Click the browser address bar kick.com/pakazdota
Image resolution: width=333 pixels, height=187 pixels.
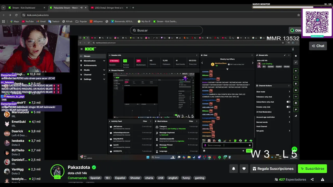point(161,15)
